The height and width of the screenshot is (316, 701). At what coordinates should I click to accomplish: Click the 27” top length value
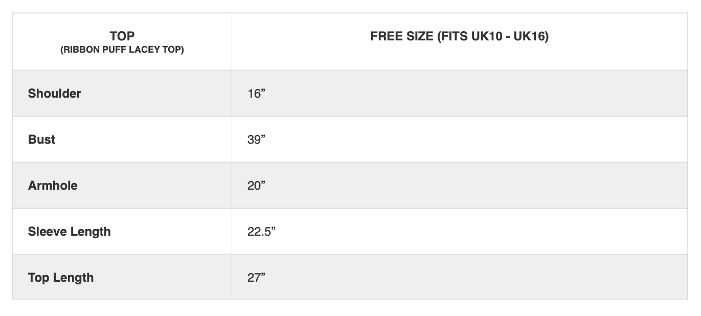(x=256, y=278)
